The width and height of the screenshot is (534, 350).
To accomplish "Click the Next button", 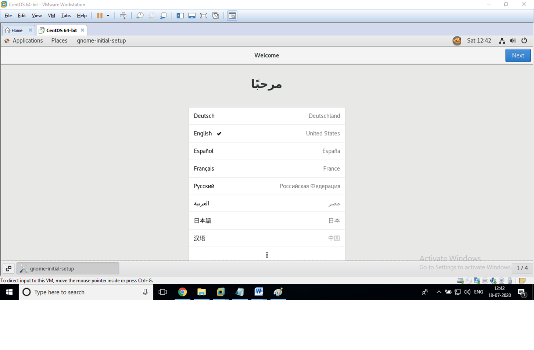I will pyautogui.click(x=518, y=55).
